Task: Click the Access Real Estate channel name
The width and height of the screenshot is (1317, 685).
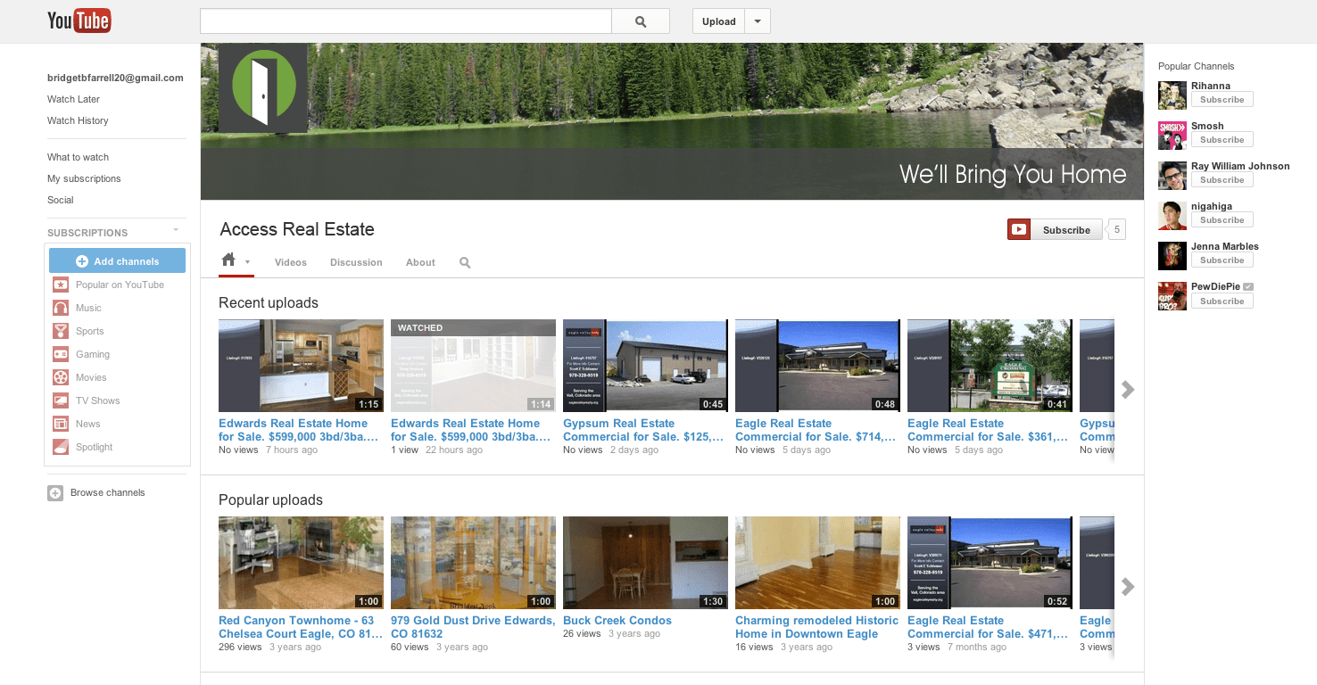Action: pos(297,229)
